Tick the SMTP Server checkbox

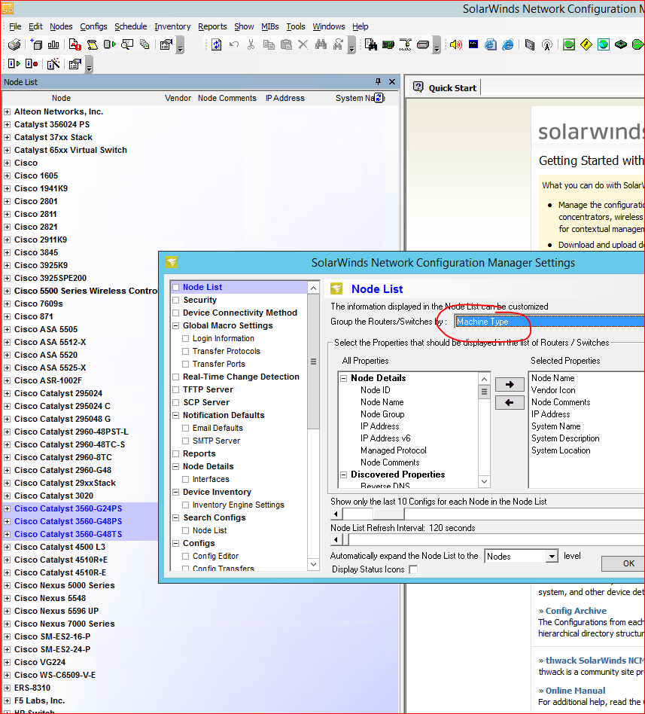click(186, 441)
